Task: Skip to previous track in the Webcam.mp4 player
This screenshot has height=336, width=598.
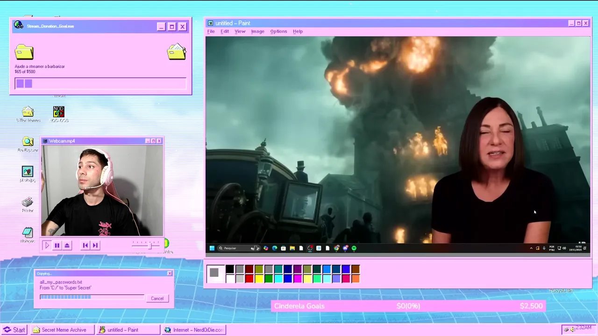Action: coord(85,245)
